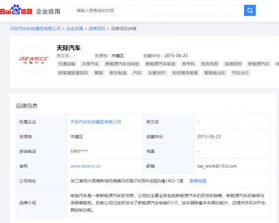Image resolution: width=279 pixels, height=223 pixels.
Task: Click the 发源地 row label in the table
Action: click(25, 137)
